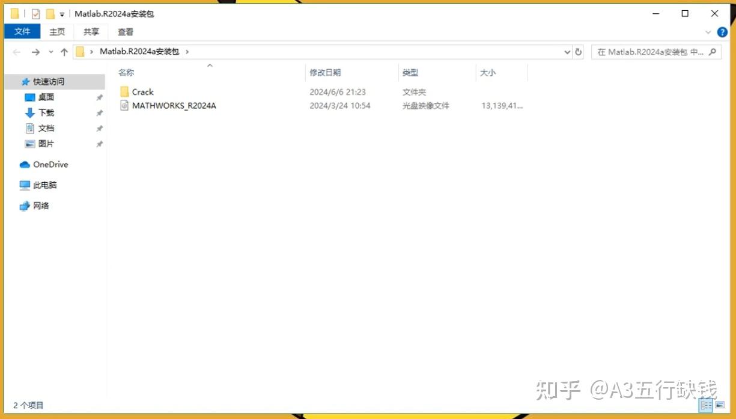Screen dimensions: 736x419
Task: Click the forward navigation arrow
Action: 35,52
